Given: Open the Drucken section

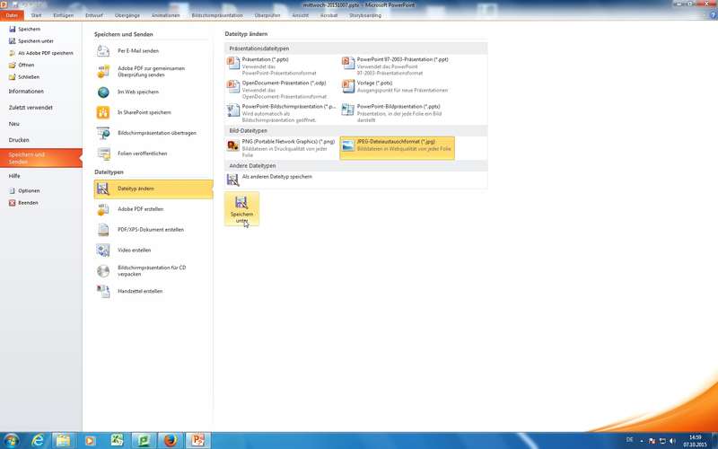Looking at the screenshot, I should (19, 140).
